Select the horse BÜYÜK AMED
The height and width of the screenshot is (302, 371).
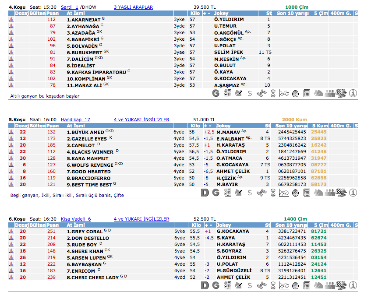[85, 132]
